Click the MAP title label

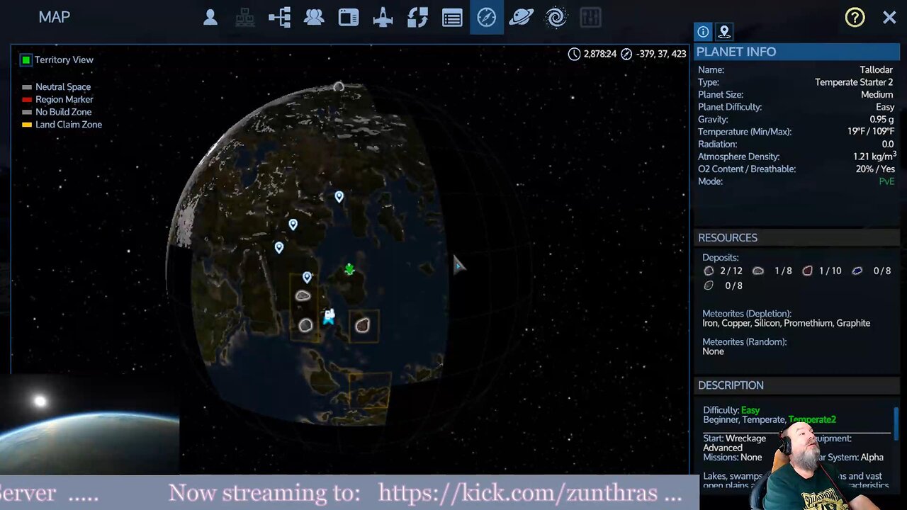pyautogui.click(x=55, y=18)
